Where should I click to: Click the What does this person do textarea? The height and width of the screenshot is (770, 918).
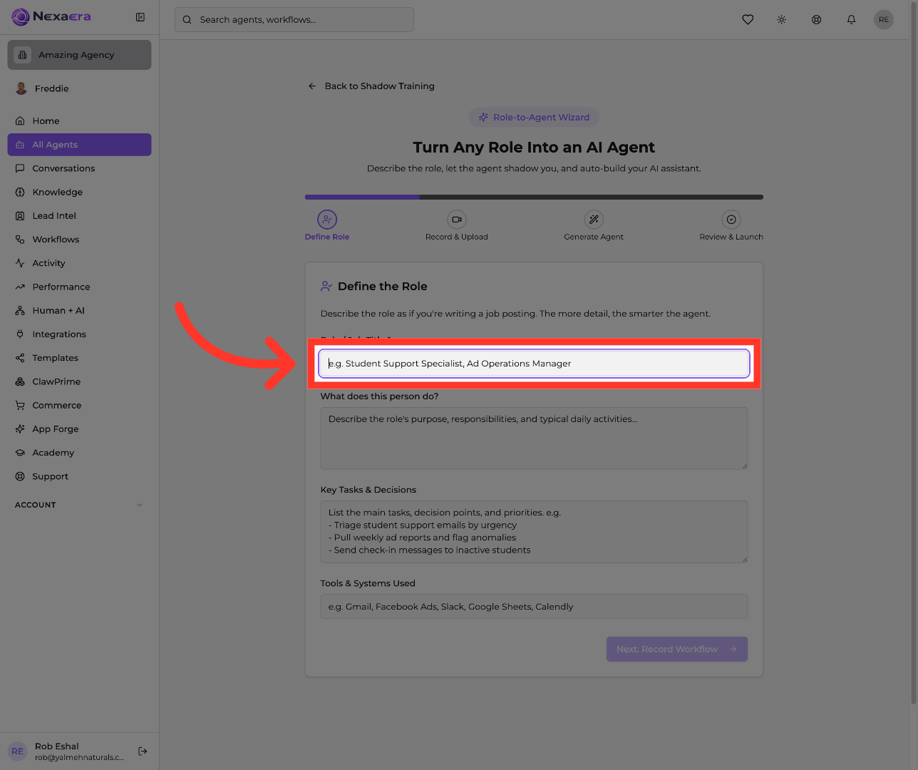(x=534, y=438)
